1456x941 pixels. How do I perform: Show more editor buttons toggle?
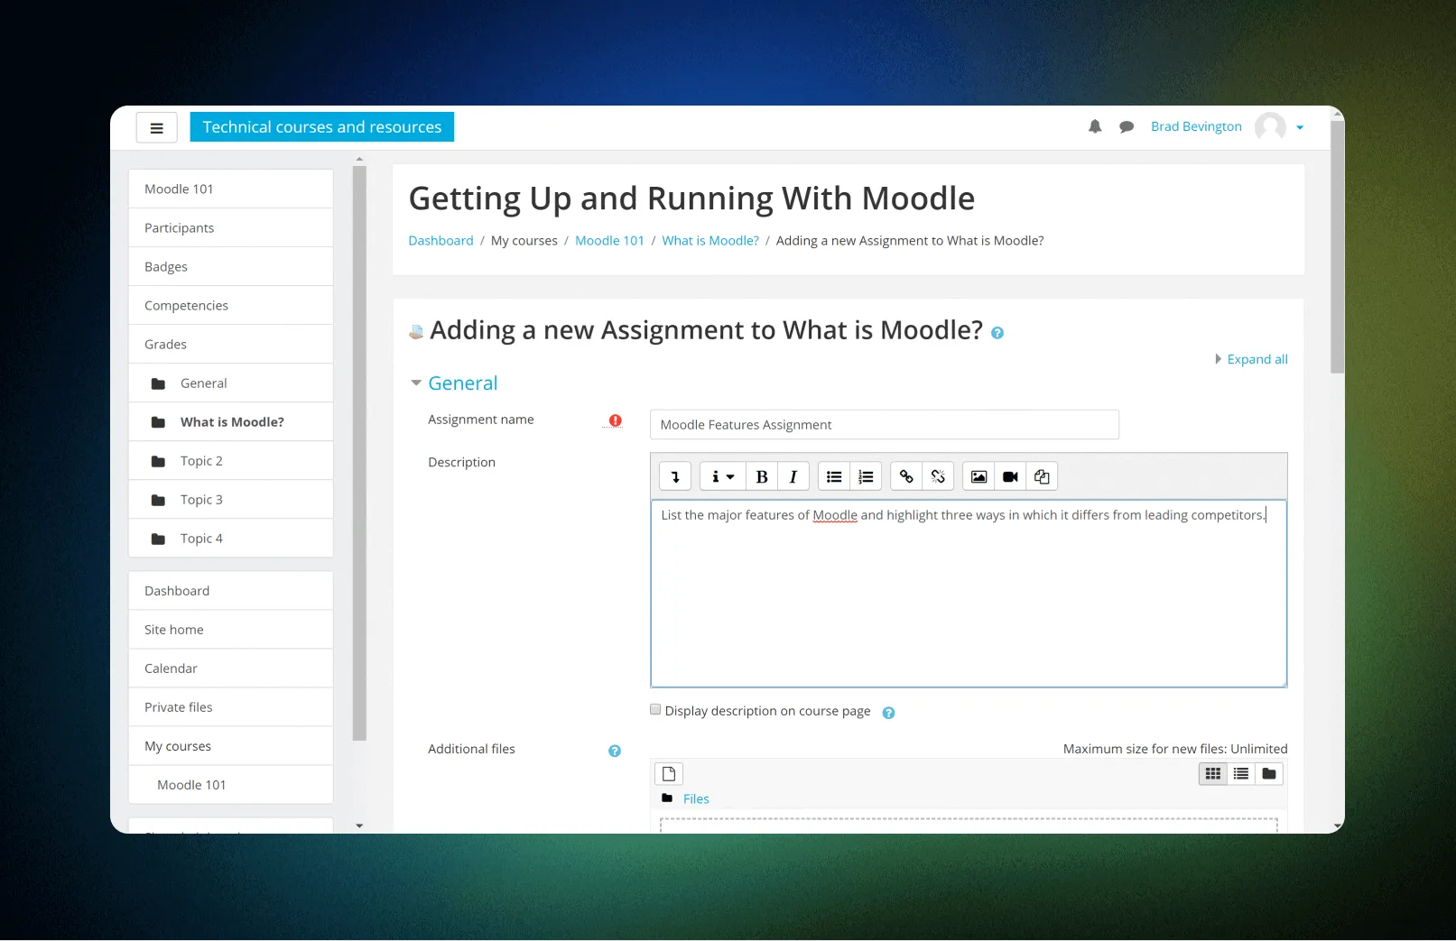675,476
